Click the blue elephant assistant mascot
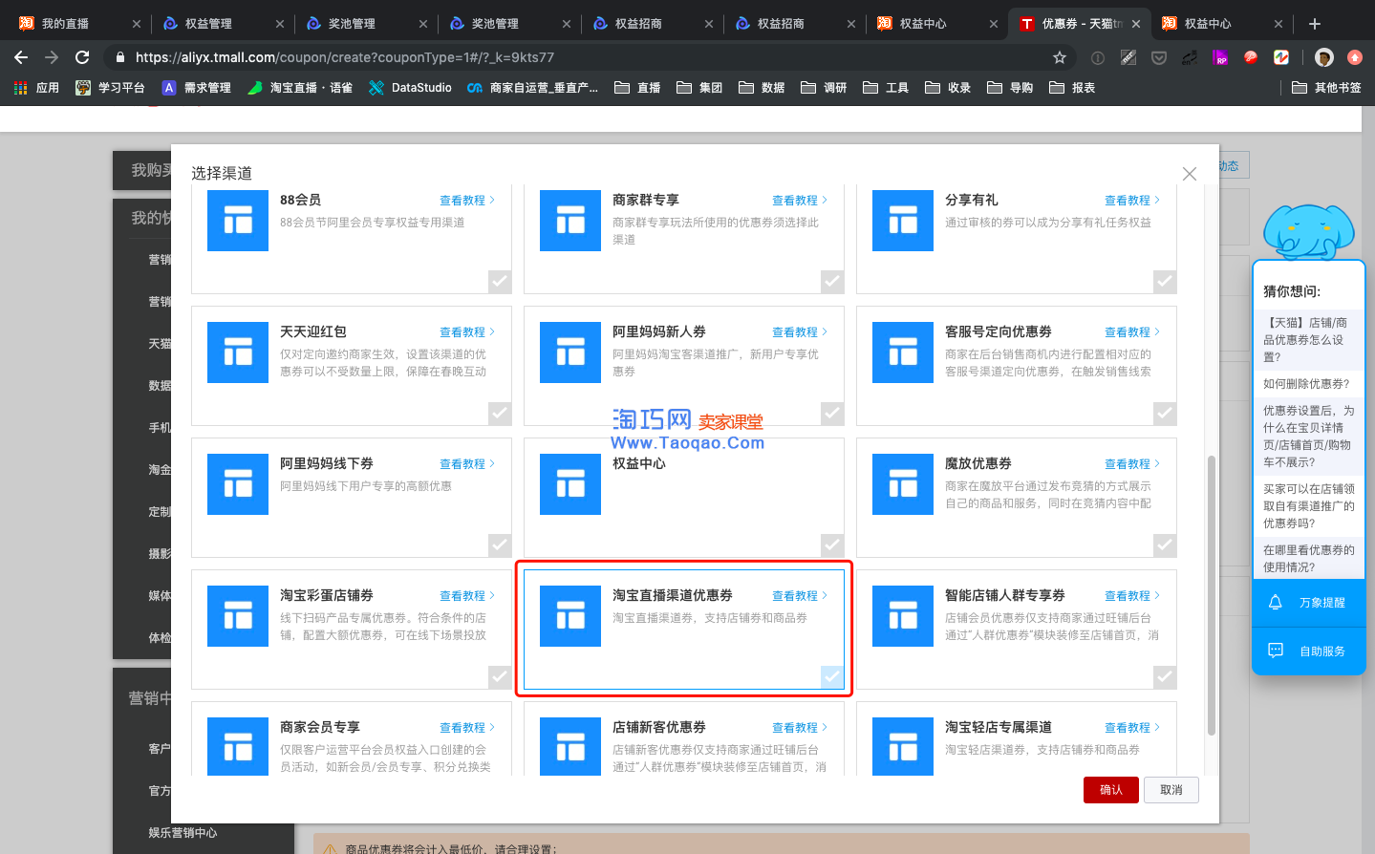The width and height of the screenshot is (1375, 854). pyautogui.click(x=1308, y=230)
